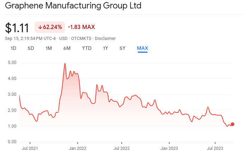Click the $1.11 stock price
Viewport: 244px width, 157px height.
tap(17, 28)
